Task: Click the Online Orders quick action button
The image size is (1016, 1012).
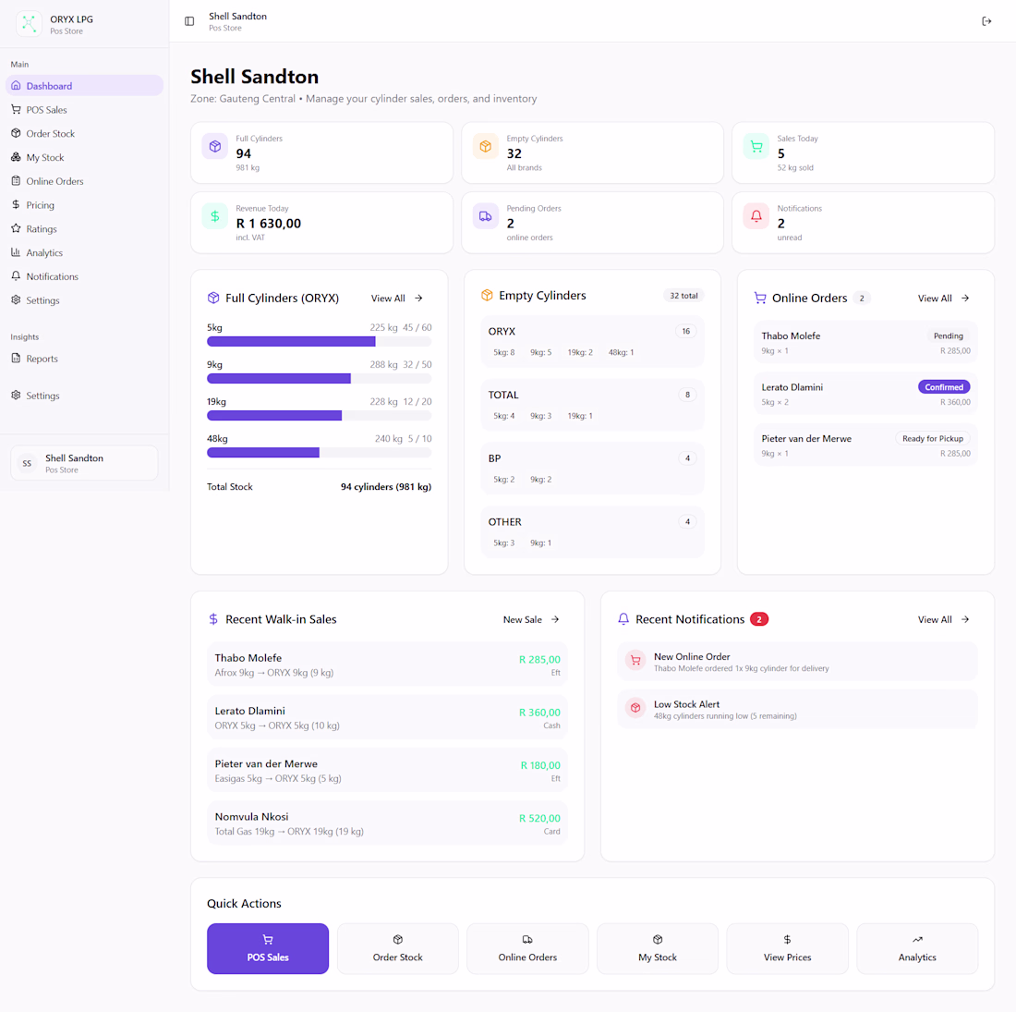Action: click(527, 948)
